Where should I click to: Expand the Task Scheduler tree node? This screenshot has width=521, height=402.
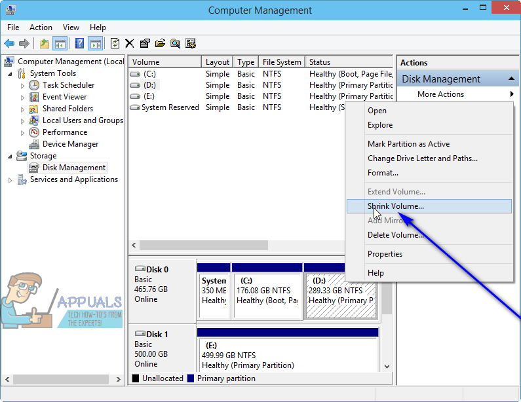click(x=23, y=86)
